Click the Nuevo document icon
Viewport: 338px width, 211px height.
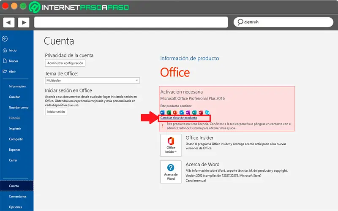[5, 61]
